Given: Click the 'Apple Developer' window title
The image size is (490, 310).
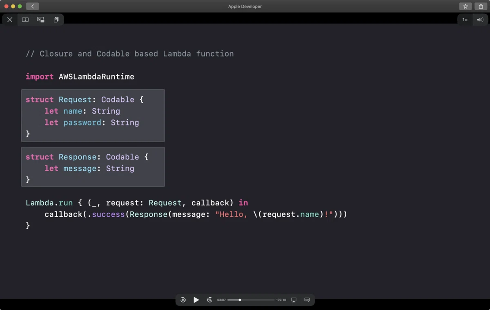Looking at the screenshot, I should [x=245, y=7].
